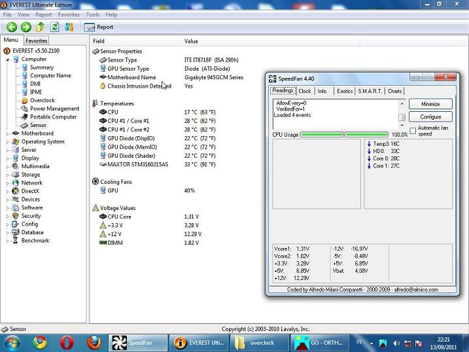The width and height of the screenshot is (469, 352).
Task: Click the users toolbar icon beside Refresh
Action: [69, 27]
